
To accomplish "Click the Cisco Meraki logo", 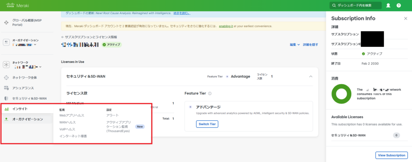I will 17,5.
